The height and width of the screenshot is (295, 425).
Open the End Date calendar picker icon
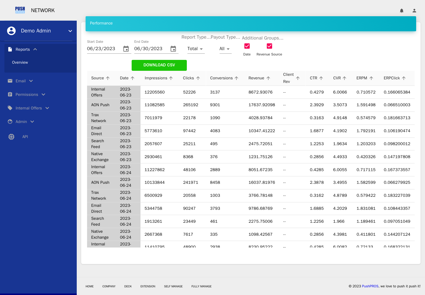tap(173, 49)
